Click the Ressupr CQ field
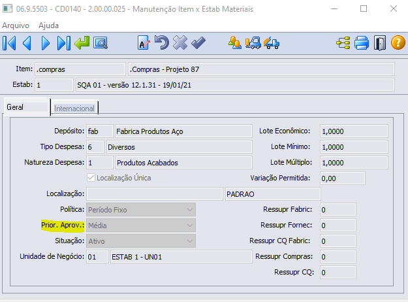Image resolution: width=408 pixels, height=302 pixels. [x=337, y=273]
